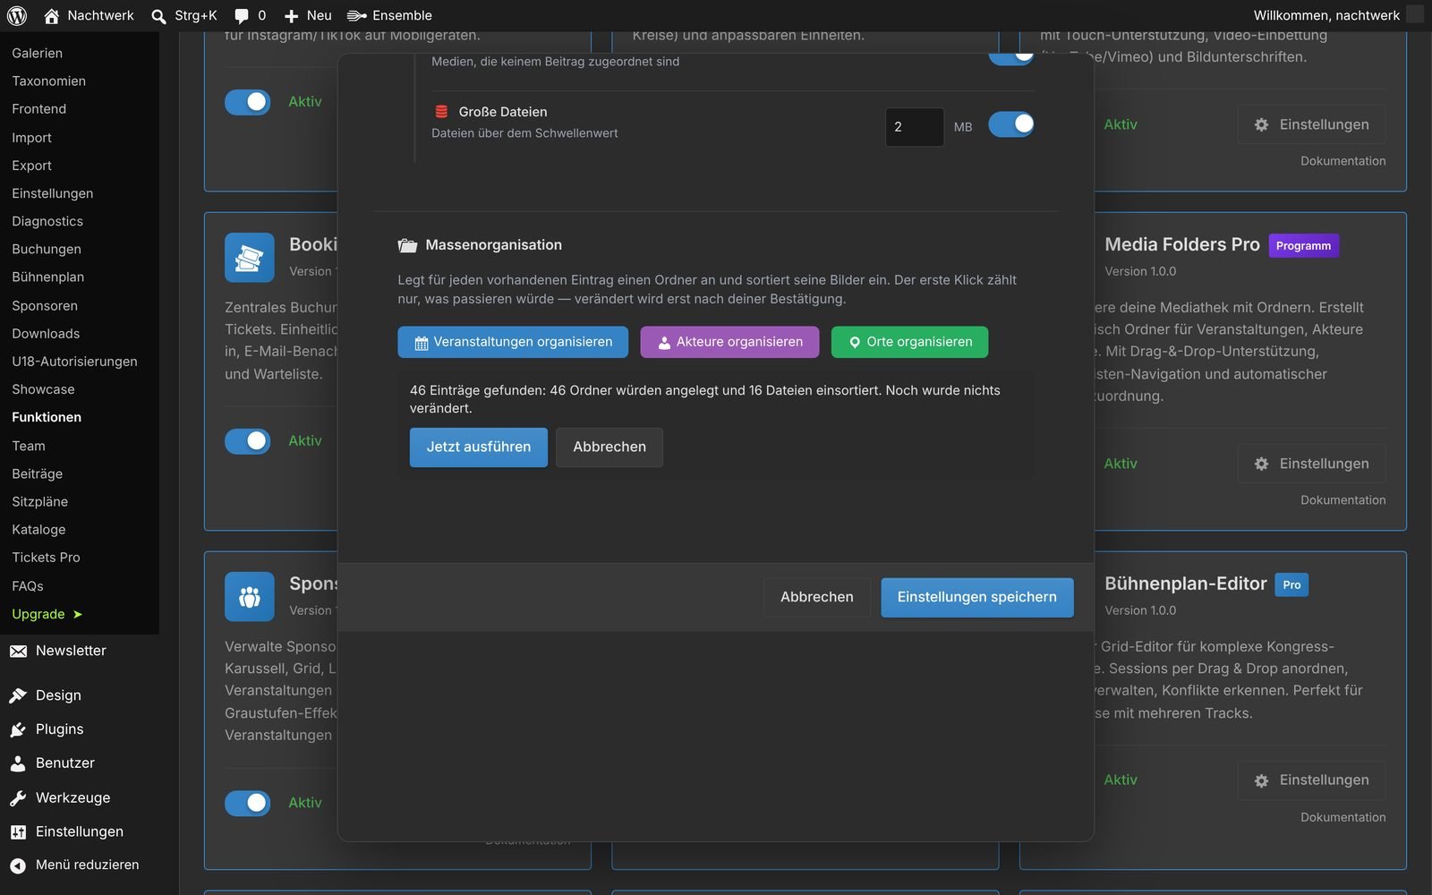Click Einstellungen speichern
The height and width of the screenshot is (895, 1432).
click(976, 597)
